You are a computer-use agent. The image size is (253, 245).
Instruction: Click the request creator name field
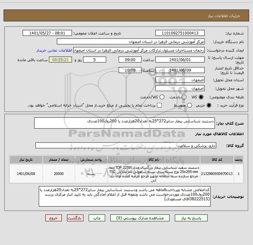click(x=139, y=50)
